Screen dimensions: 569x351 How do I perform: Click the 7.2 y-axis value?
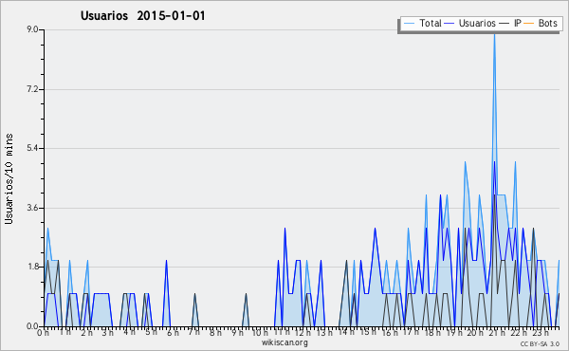coord(32,89)
